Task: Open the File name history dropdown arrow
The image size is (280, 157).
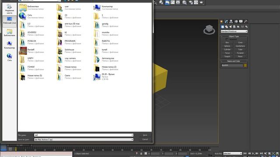Action: 132,135
